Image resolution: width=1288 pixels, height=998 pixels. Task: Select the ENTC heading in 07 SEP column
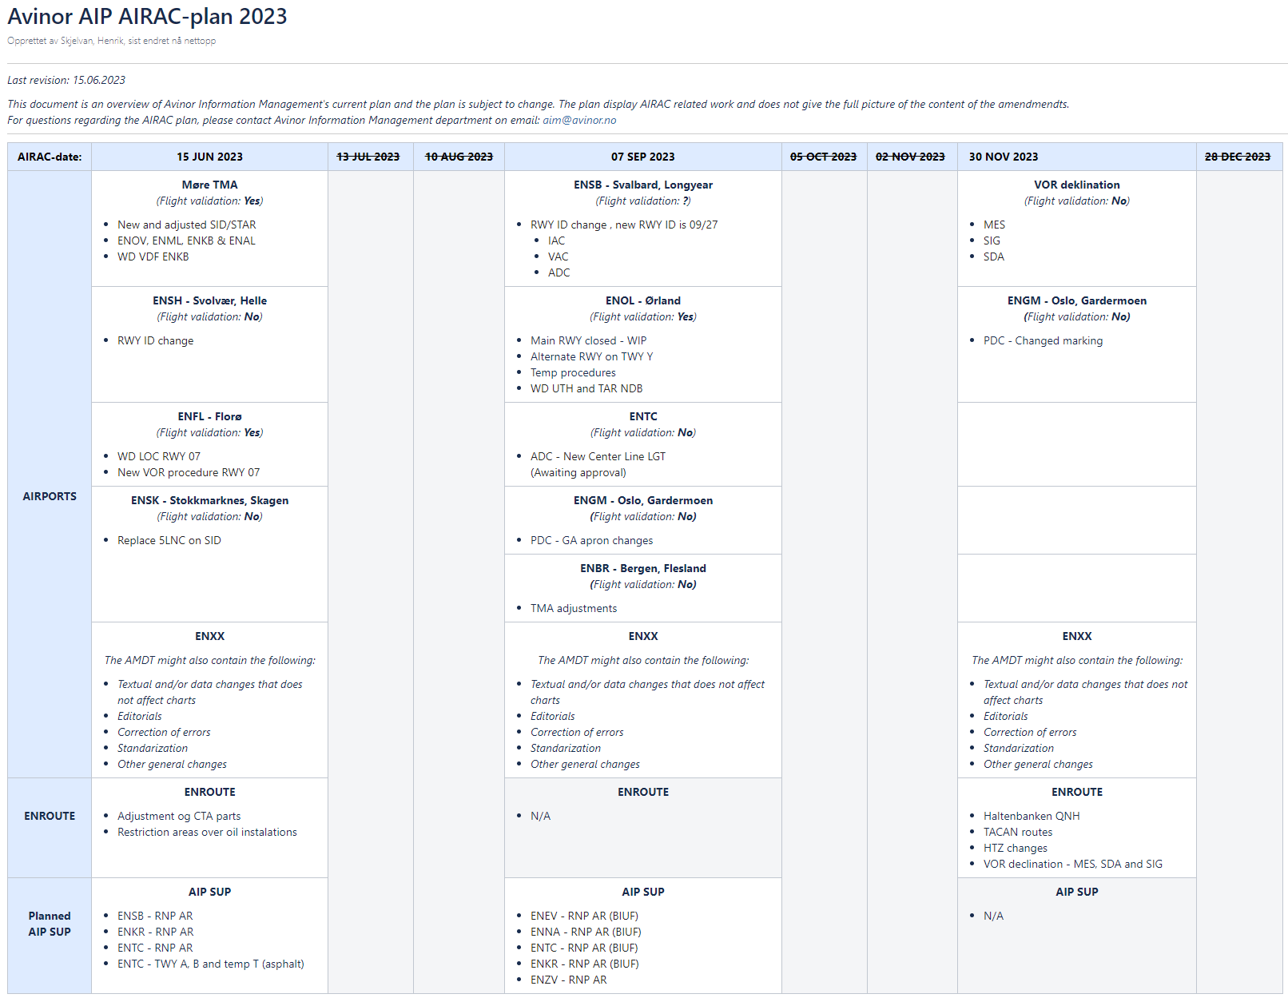tap(643, 416)
